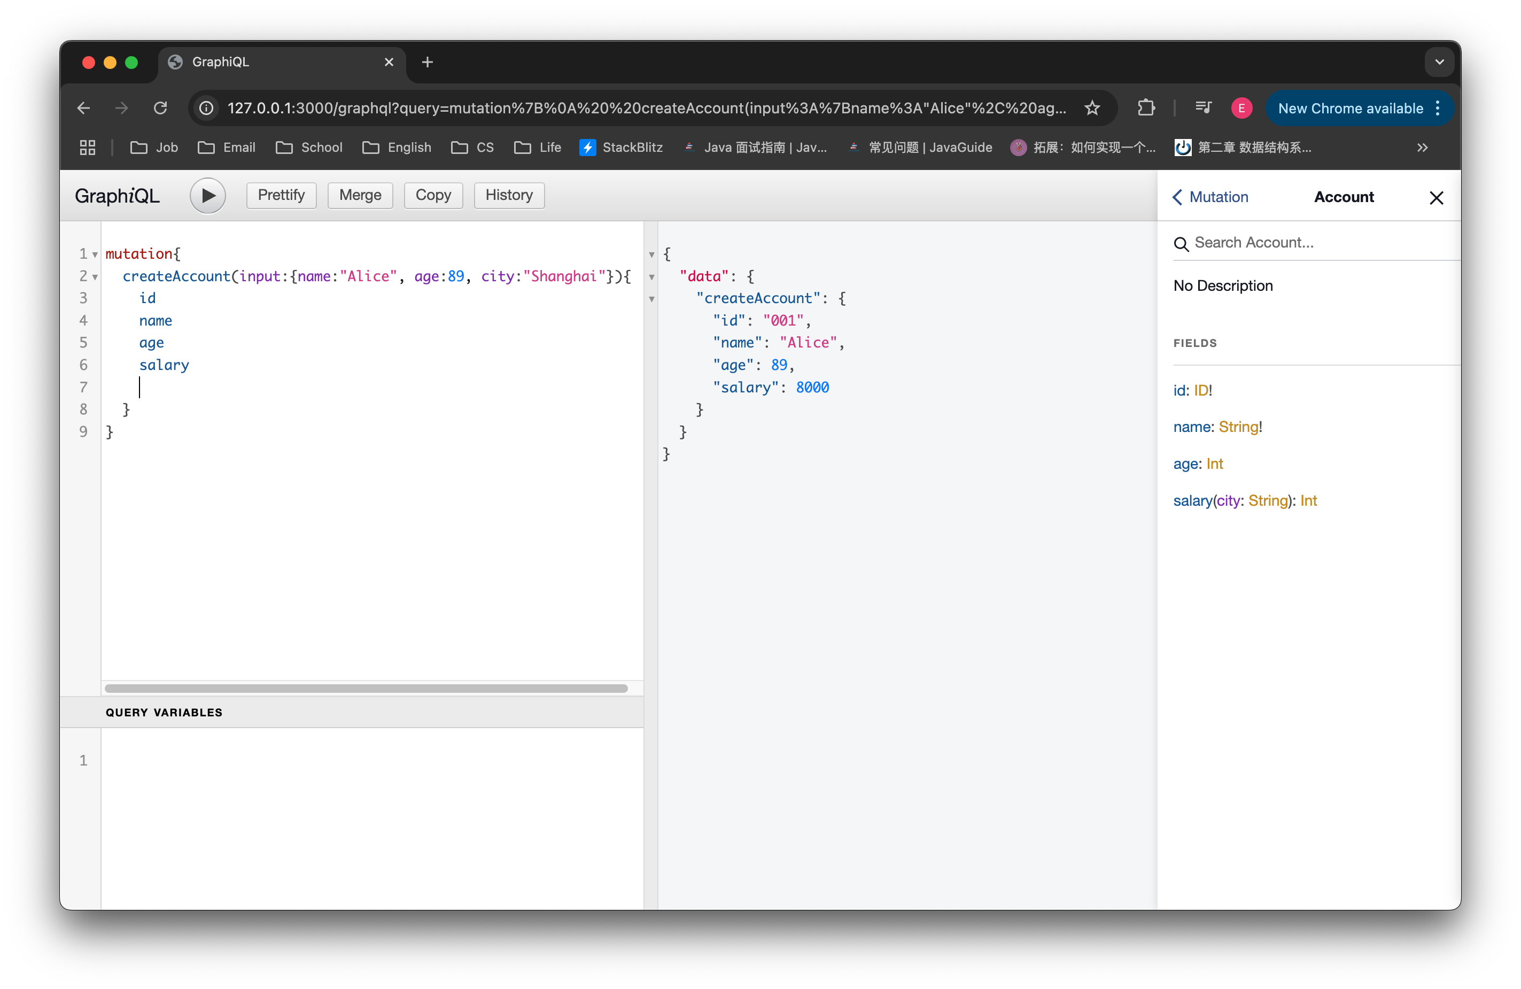Fold the "data" object in results
This screenshot has width=1521, height=989.
652,277
